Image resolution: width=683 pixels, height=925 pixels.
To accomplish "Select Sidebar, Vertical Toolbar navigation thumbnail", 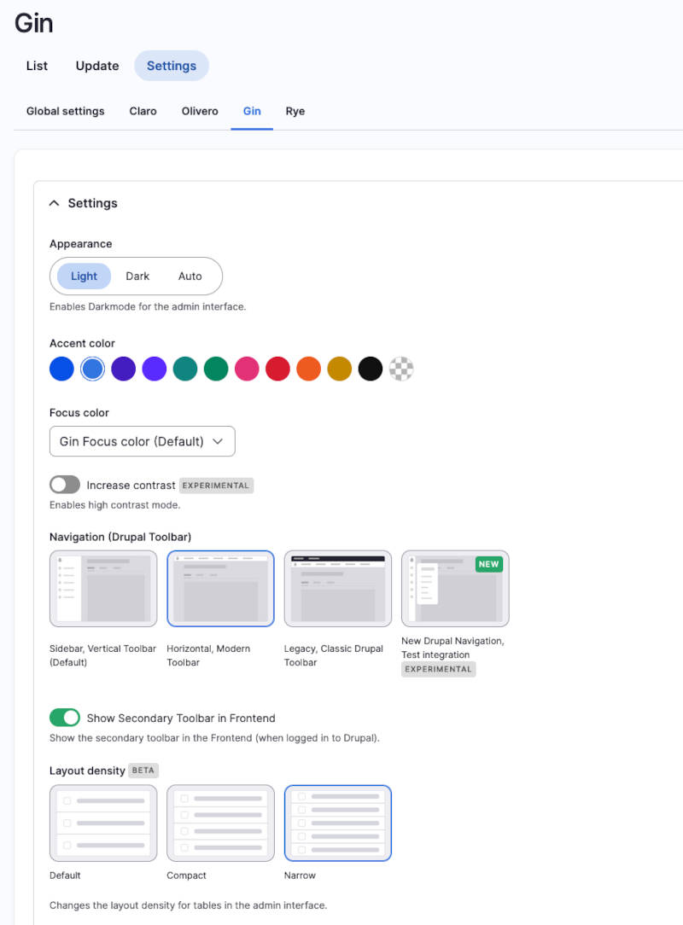I will pos(103,589).
